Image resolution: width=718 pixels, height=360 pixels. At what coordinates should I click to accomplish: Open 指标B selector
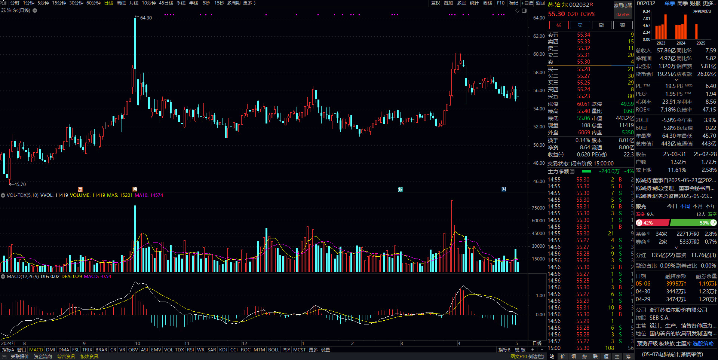point(504,350)
